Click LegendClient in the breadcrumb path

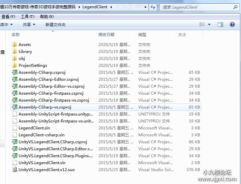coord(95,7)
